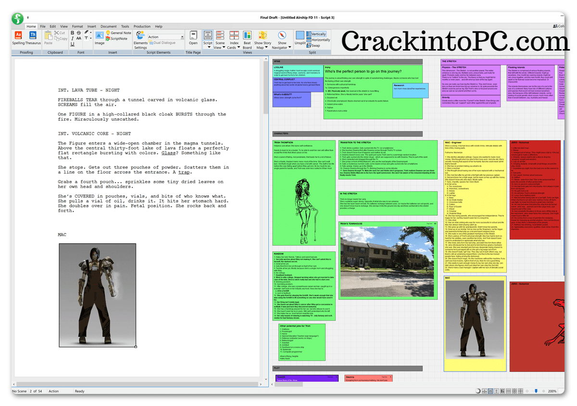Screen dimensions: 577x406
Task: Toggle Underline formatting
Action: click(x=72, y=44)
